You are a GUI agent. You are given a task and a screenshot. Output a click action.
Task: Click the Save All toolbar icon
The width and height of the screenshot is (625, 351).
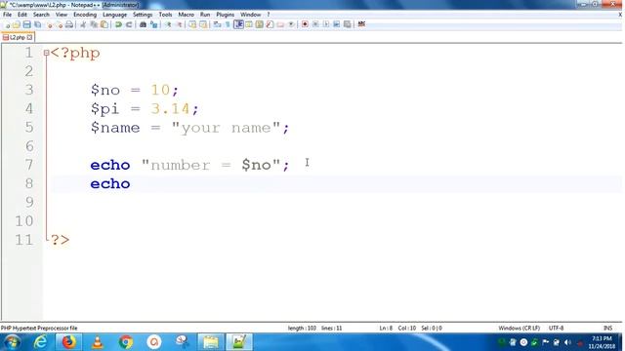[37, 24]
